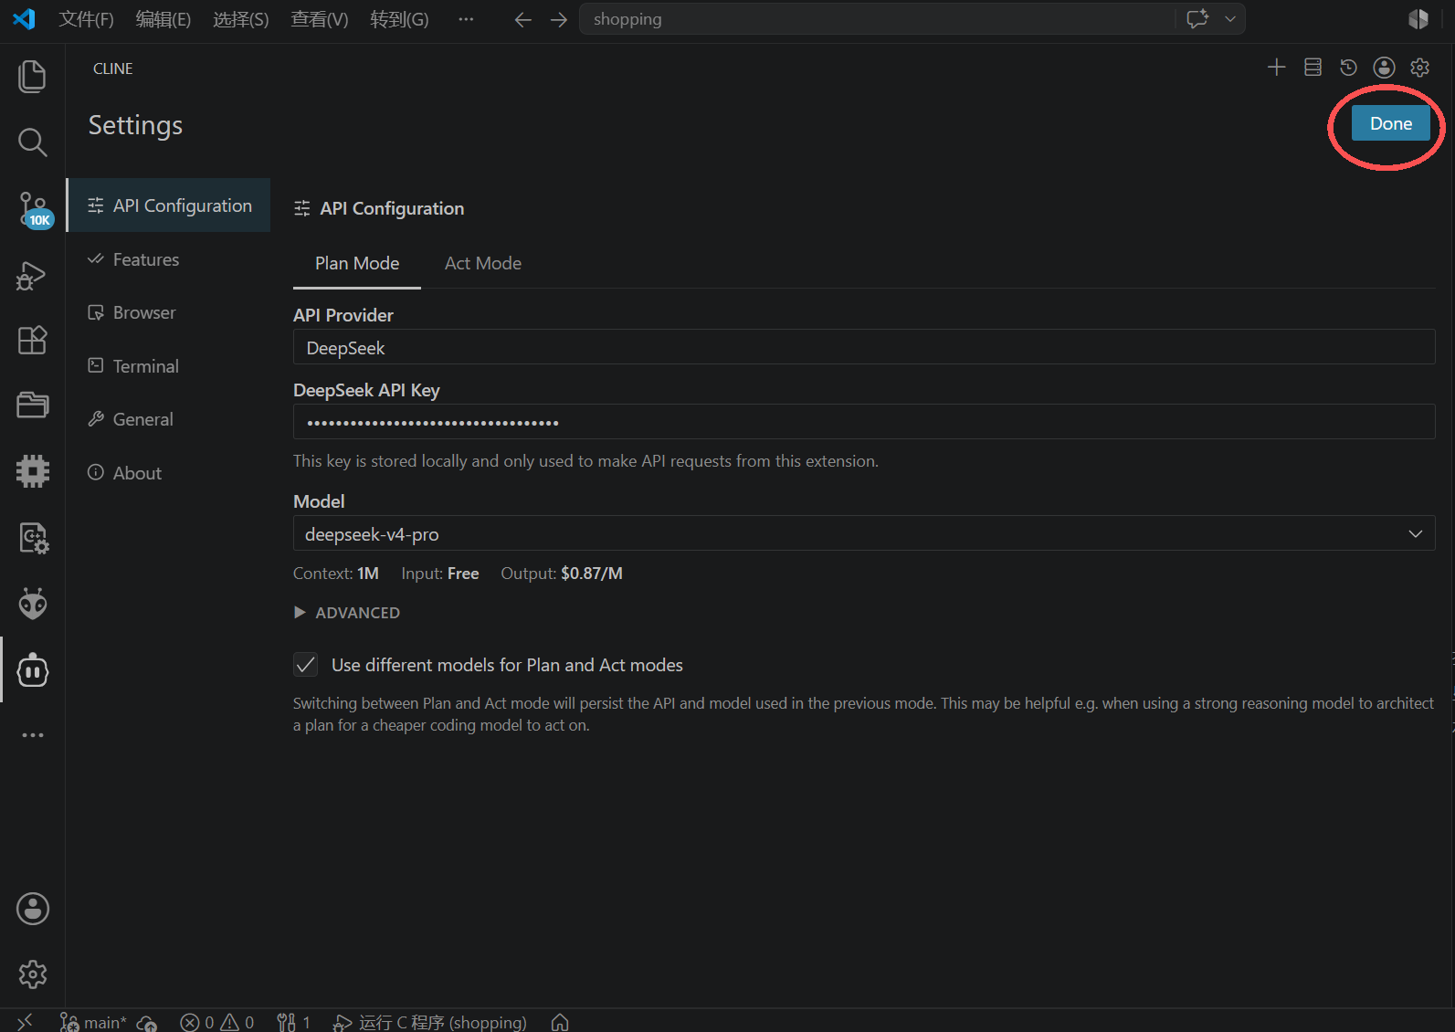Open the alien-head PlatformIO icon
This screenshot has height=1032, width=1455.
point(32,604)
